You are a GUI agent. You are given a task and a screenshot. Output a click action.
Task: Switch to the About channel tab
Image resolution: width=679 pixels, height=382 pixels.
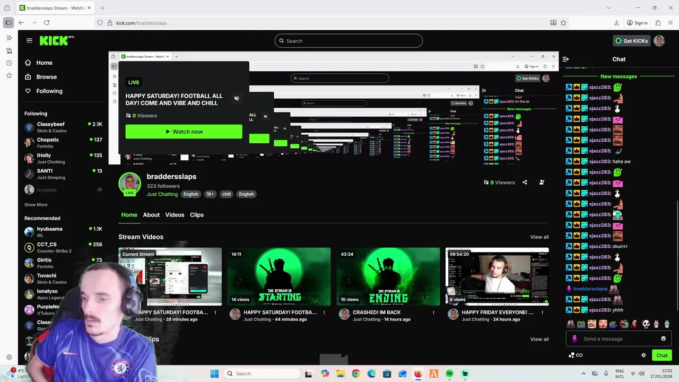coord(151,215)
